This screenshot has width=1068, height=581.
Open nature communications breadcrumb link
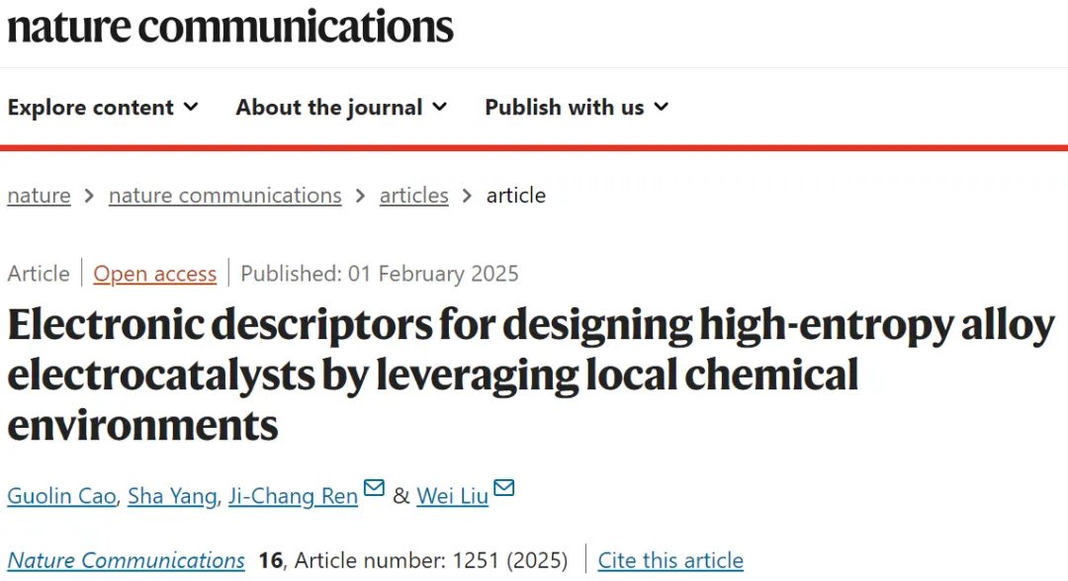click(224, 196)
